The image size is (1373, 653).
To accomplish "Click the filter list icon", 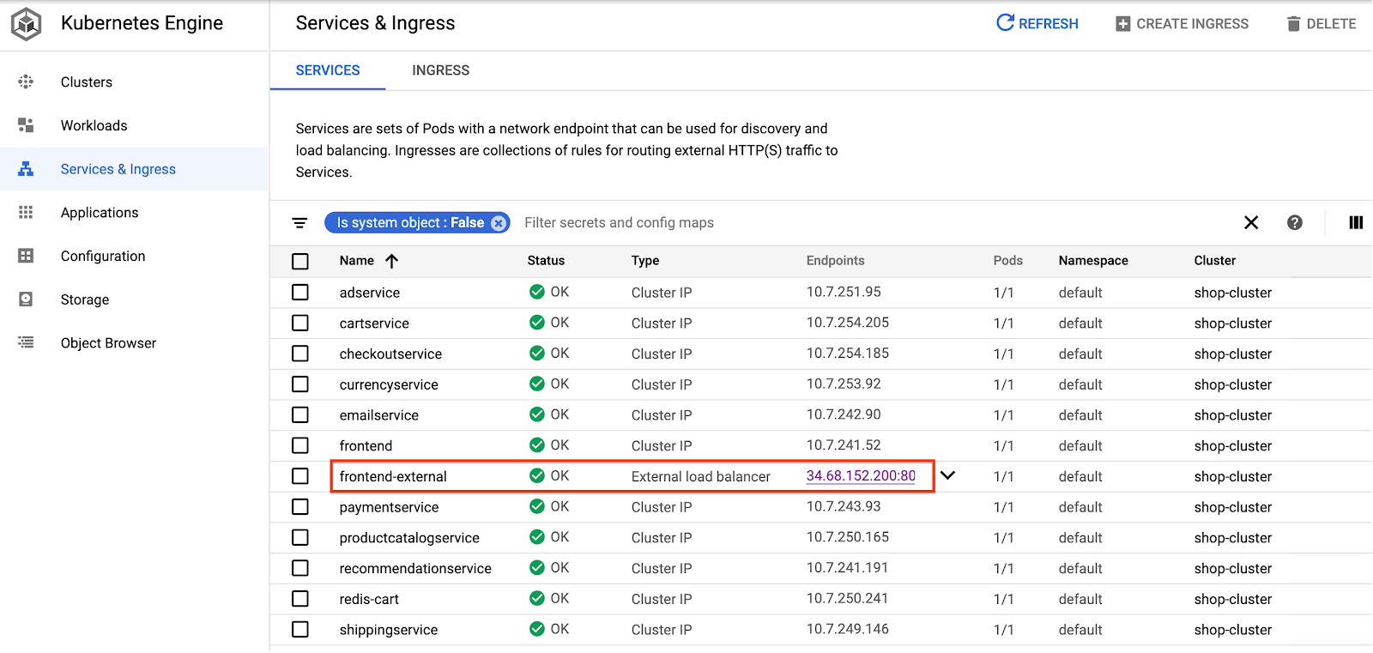I will [299, 223].
